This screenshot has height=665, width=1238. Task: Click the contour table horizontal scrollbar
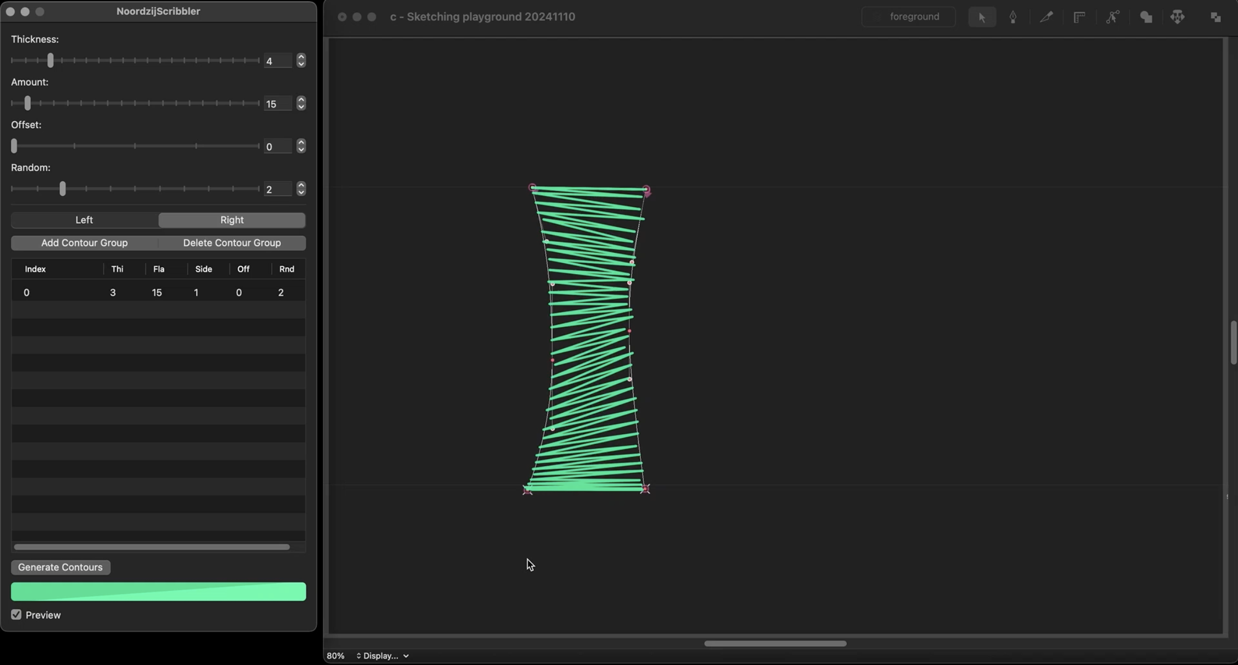(152, 547)
